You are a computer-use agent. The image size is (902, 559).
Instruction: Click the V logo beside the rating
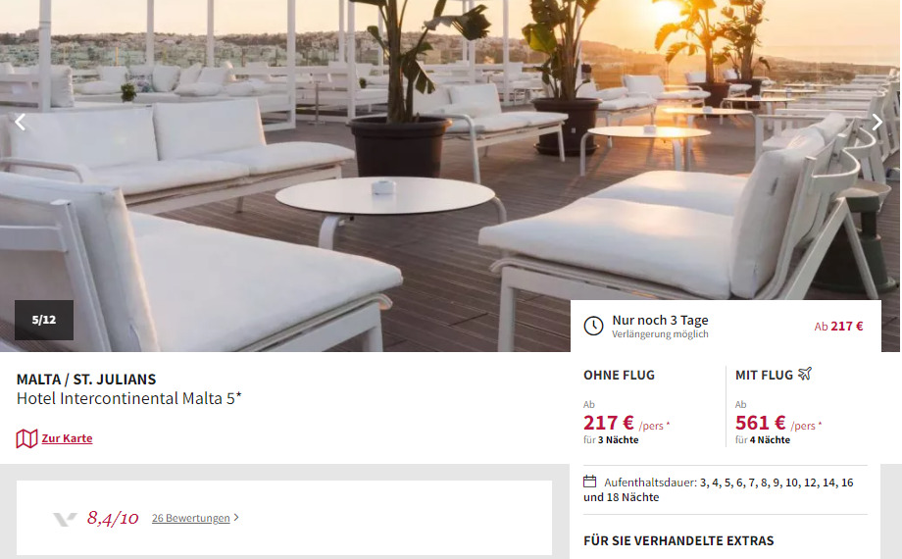[x=65, y=519]
